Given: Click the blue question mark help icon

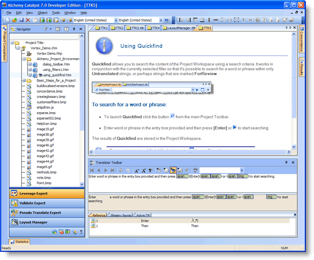Looking at the screenshot, I should tap(166, 20).
